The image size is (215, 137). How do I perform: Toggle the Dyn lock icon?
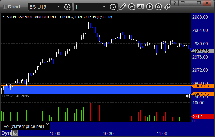15,133
